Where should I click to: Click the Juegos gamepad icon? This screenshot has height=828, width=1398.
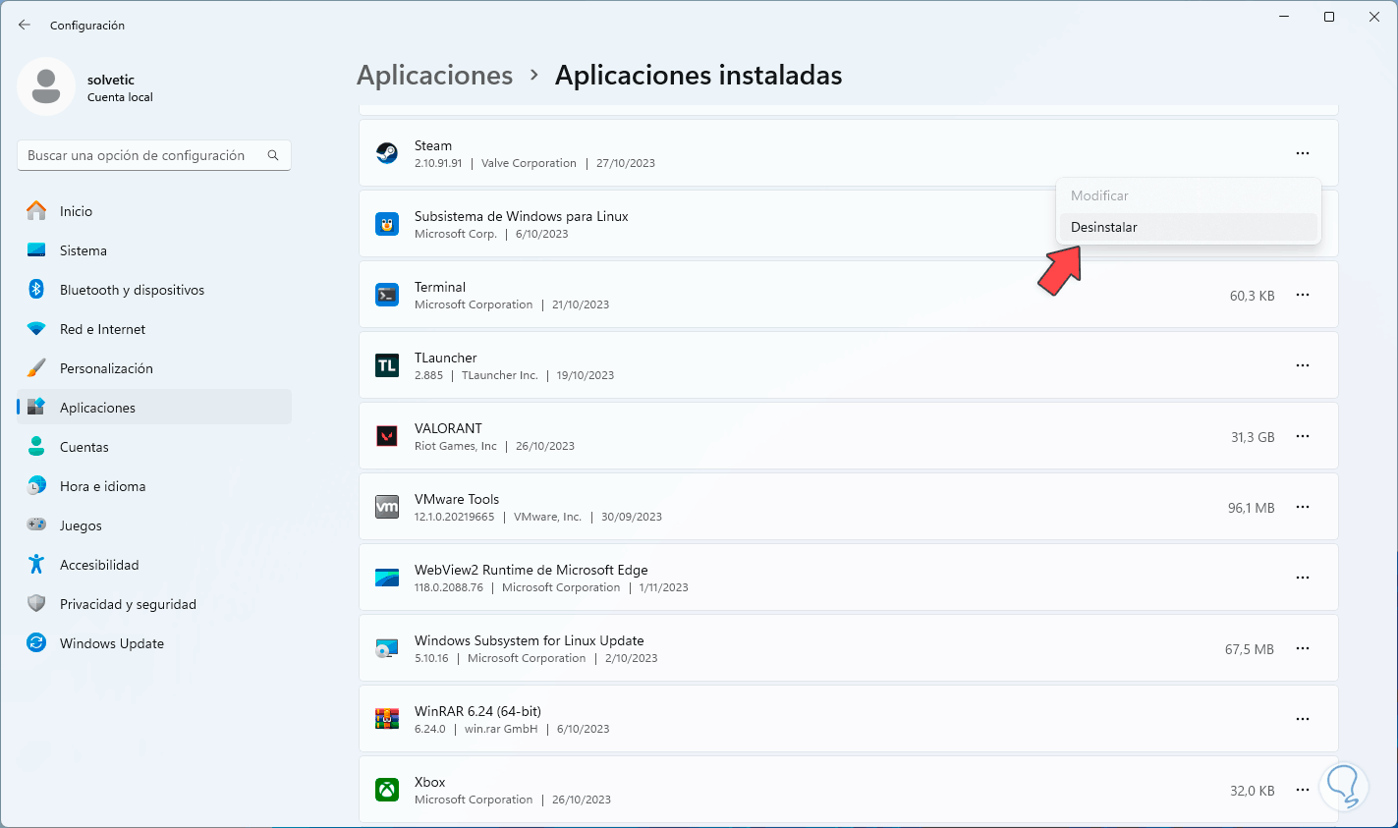(x=36, y=525)
